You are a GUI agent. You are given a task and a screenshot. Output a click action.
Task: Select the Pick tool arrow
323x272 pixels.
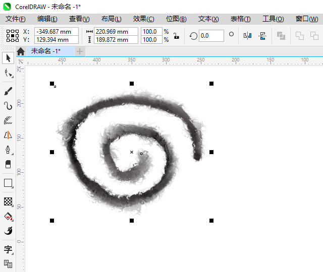[8, 58]
